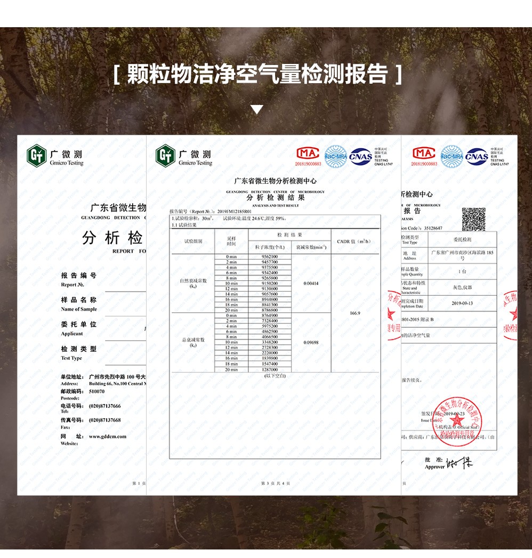
Task: Open the www.gddcm.com website link
Action: click(108, 436)
